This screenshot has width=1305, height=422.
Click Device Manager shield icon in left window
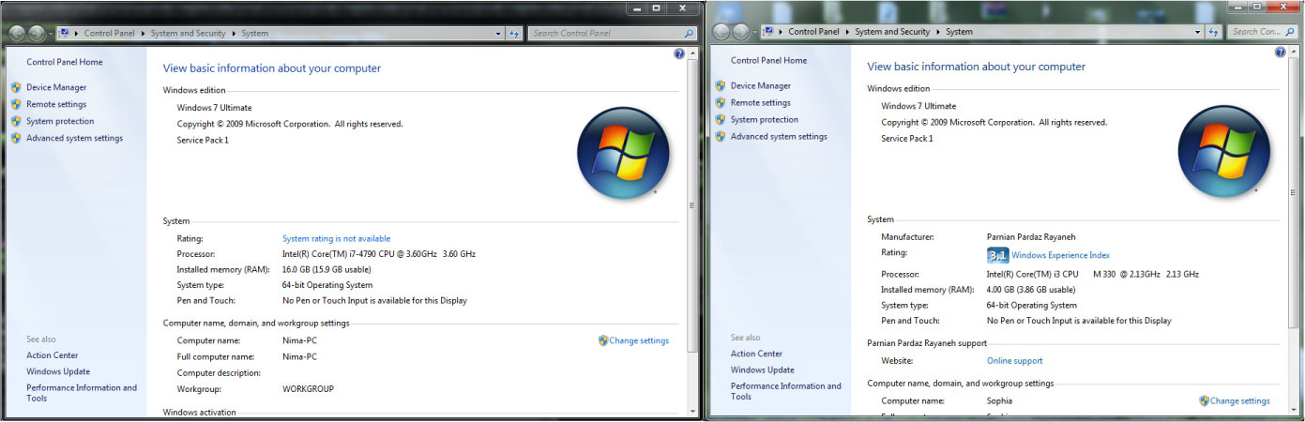[16, 87]
